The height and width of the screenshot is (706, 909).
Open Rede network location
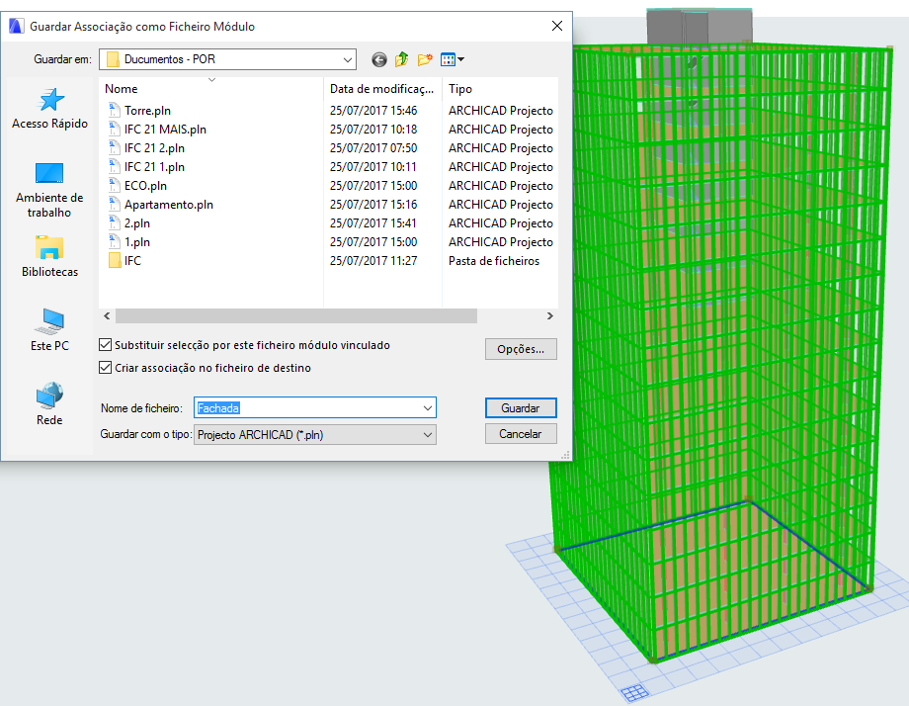click(x=49, y=404)
